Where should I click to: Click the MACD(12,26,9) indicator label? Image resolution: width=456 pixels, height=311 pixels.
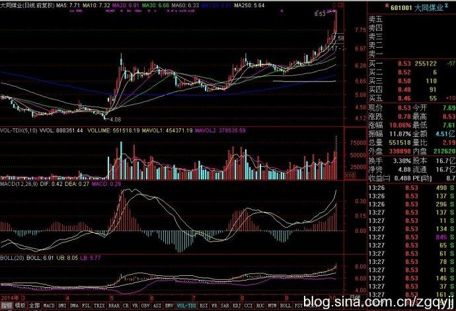[x=19, y=184]
